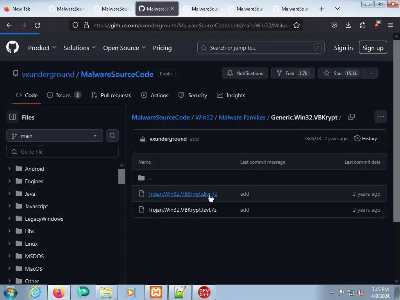Click Firefox icon in taskbar
This screenshot has height=300, width=400.
[x=59, y=292]
